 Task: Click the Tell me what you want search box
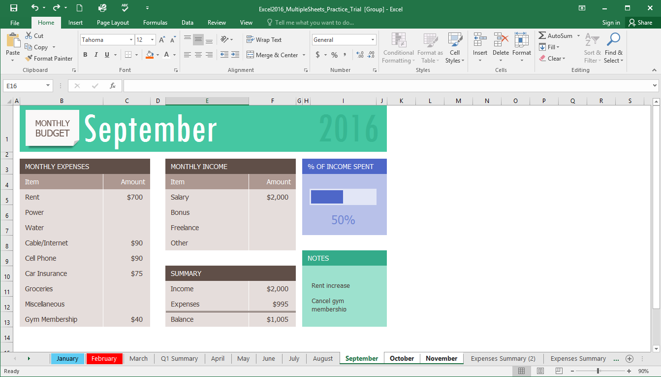tap(314, 23)
